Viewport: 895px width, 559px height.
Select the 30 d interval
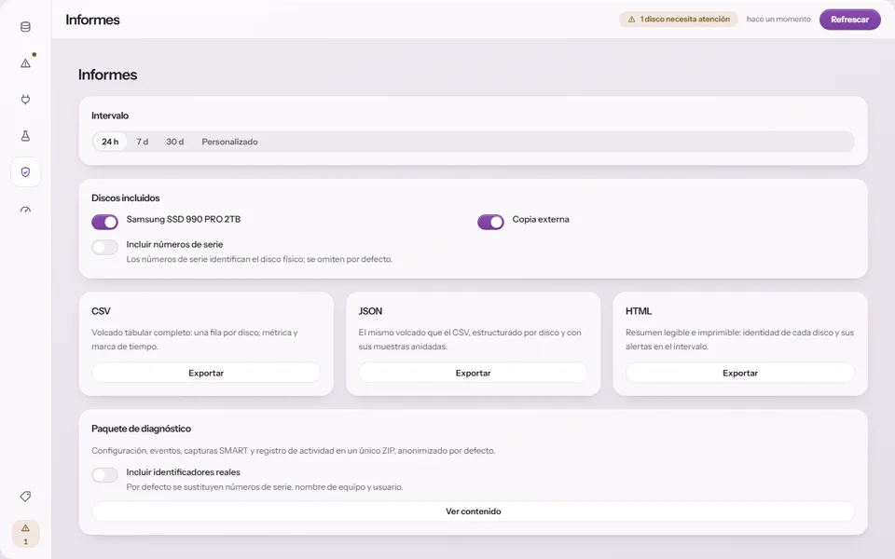174,142
